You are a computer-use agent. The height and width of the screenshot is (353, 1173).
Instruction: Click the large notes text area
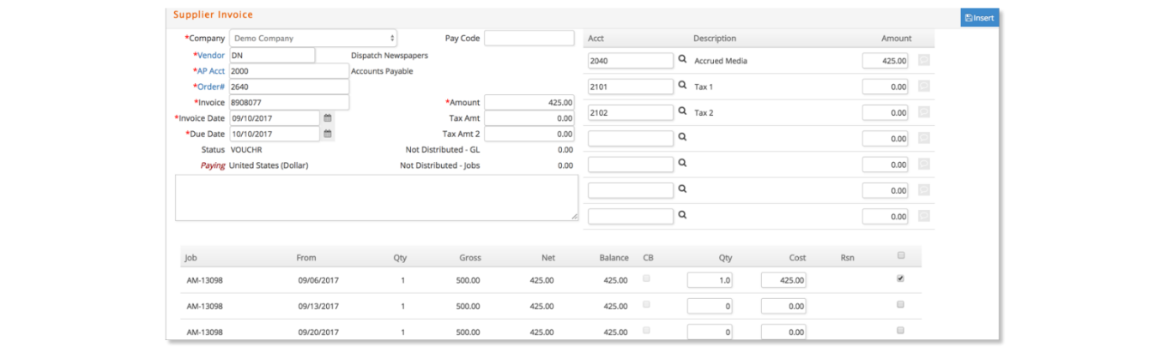tap(377, 198)
